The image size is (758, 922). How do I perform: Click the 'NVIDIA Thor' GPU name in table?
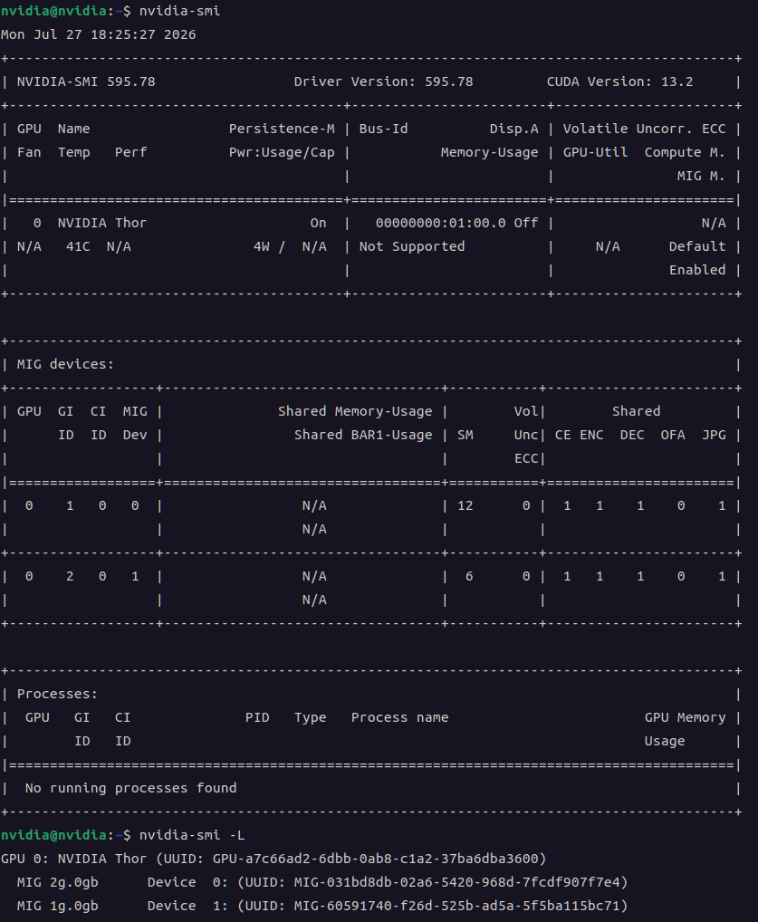(101, 223)
